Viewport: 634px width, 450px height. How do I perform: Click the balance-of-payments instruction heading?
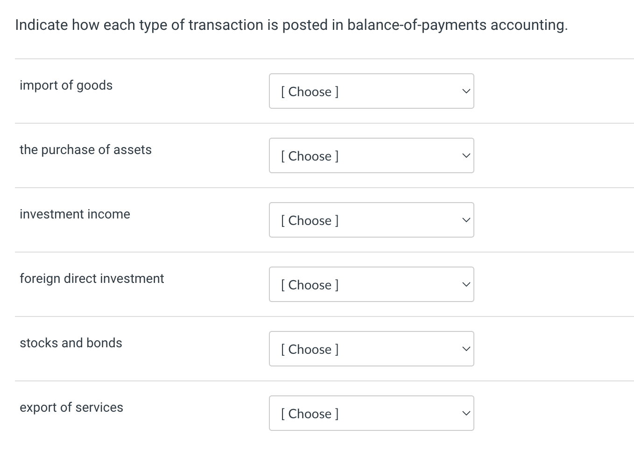[291, 25]
